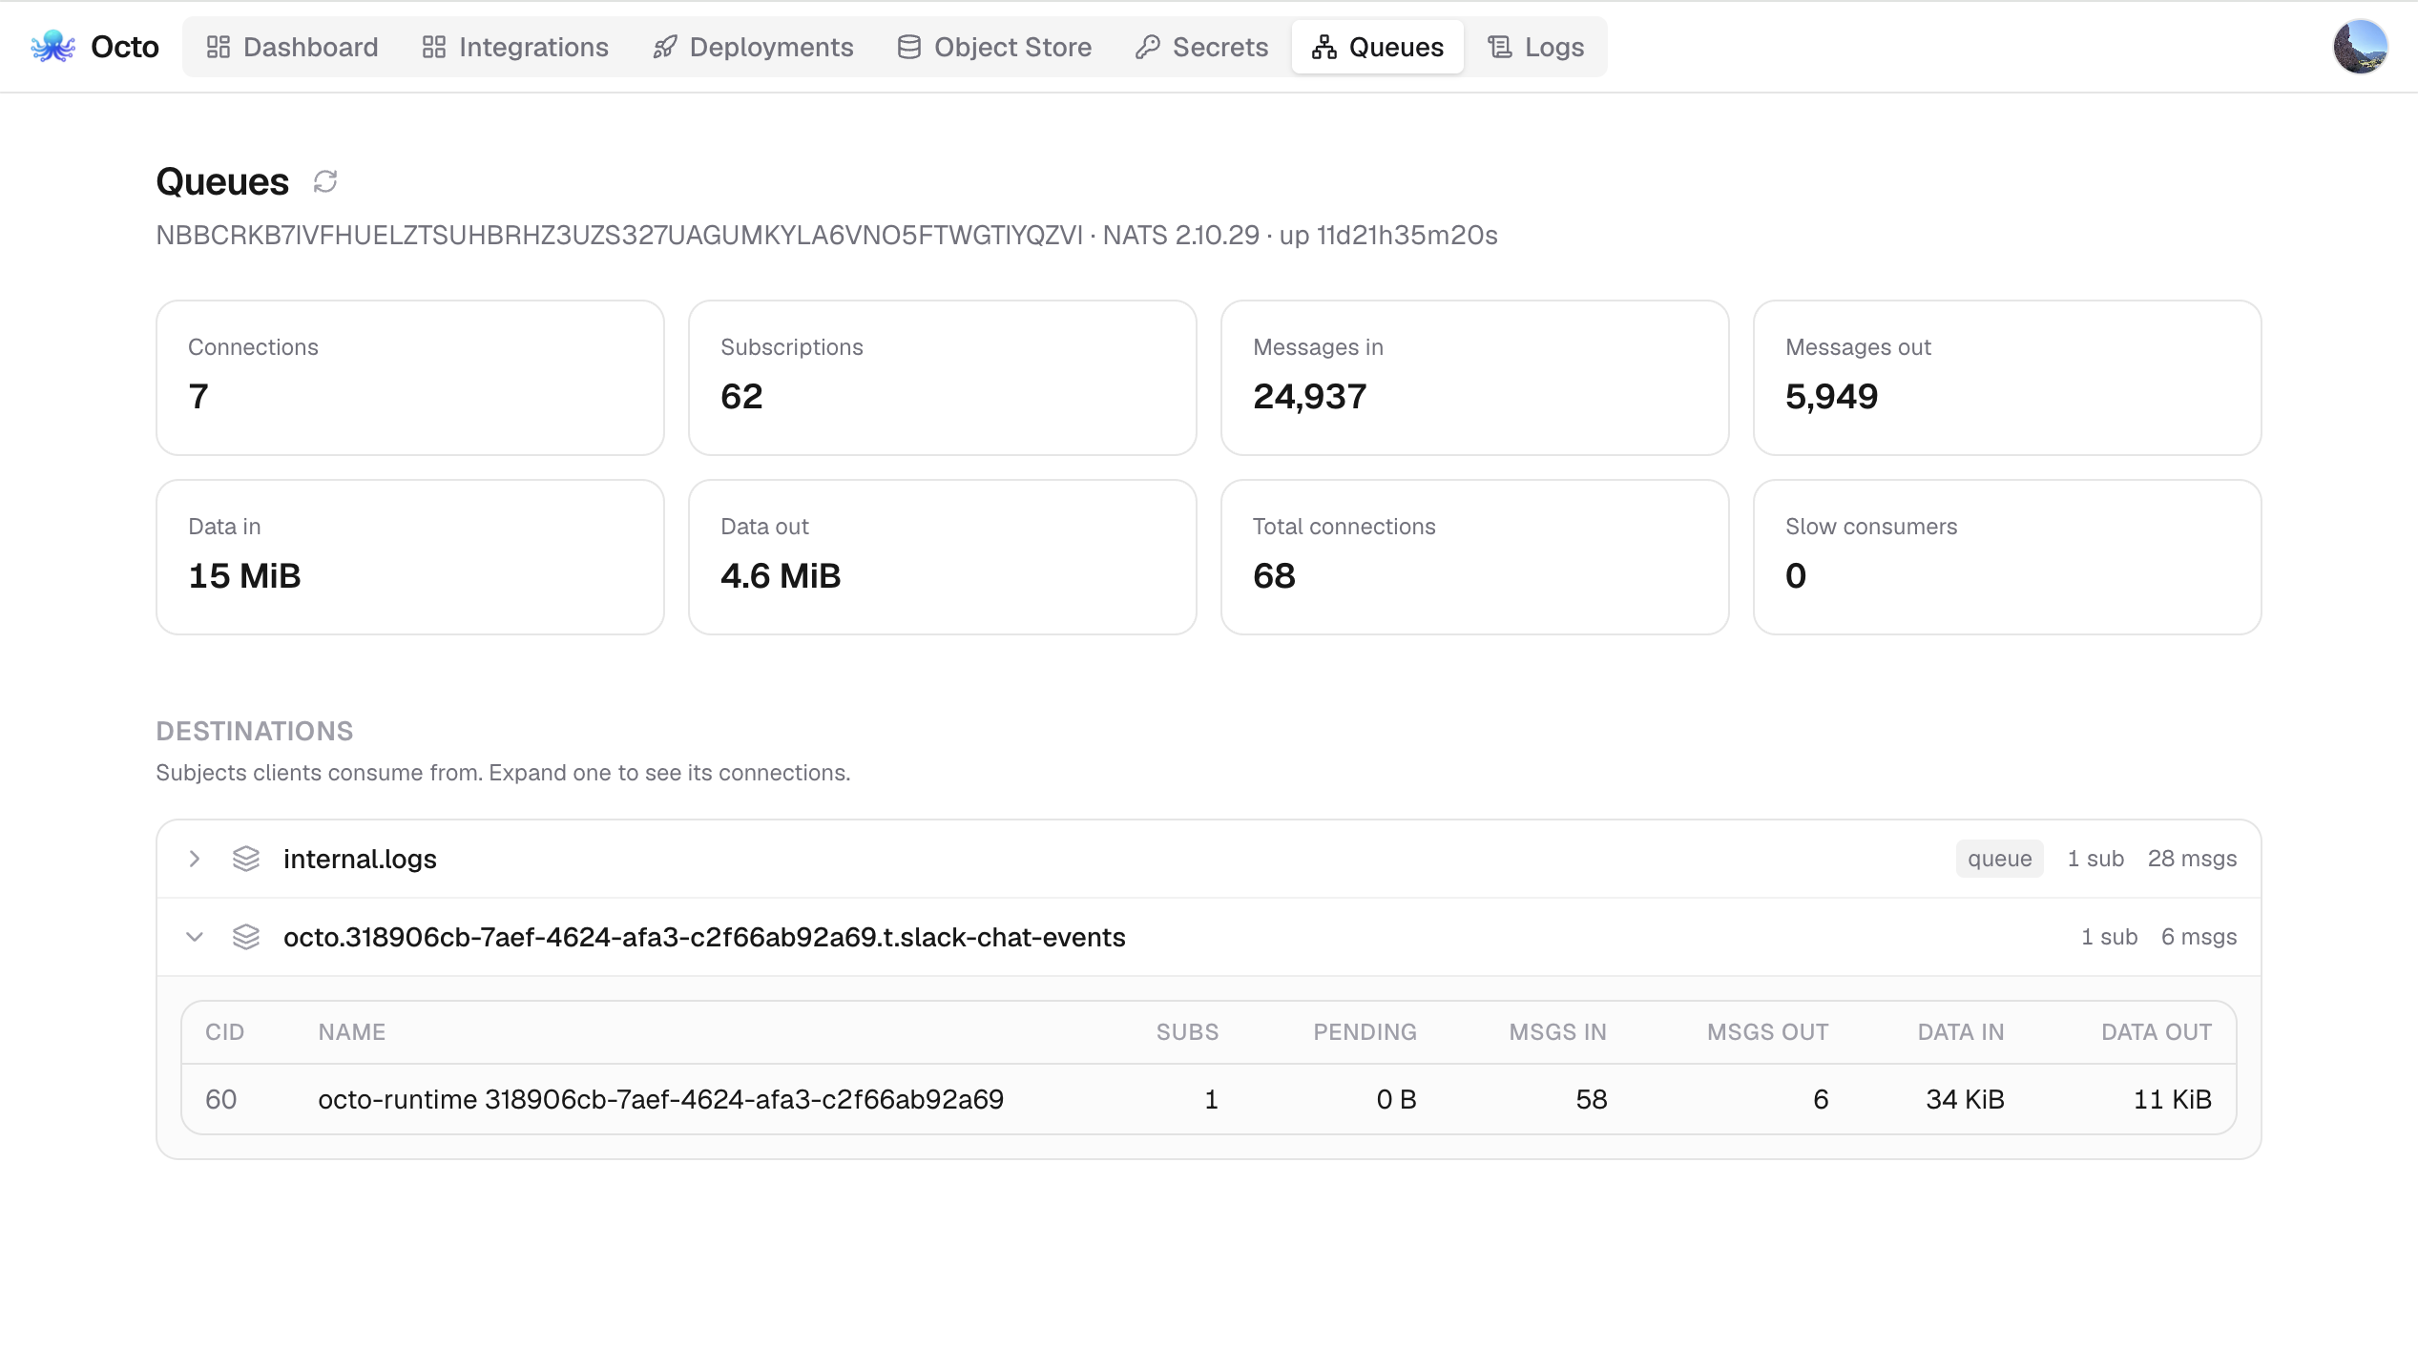Viewport: 2418px width, 1370px height.
Task: Open the user avatar profile picture
Action: (x=2361, y=47)
